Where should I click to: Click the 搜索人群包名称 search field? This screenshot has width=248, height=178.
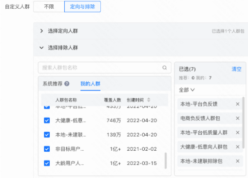coord(105,68)
